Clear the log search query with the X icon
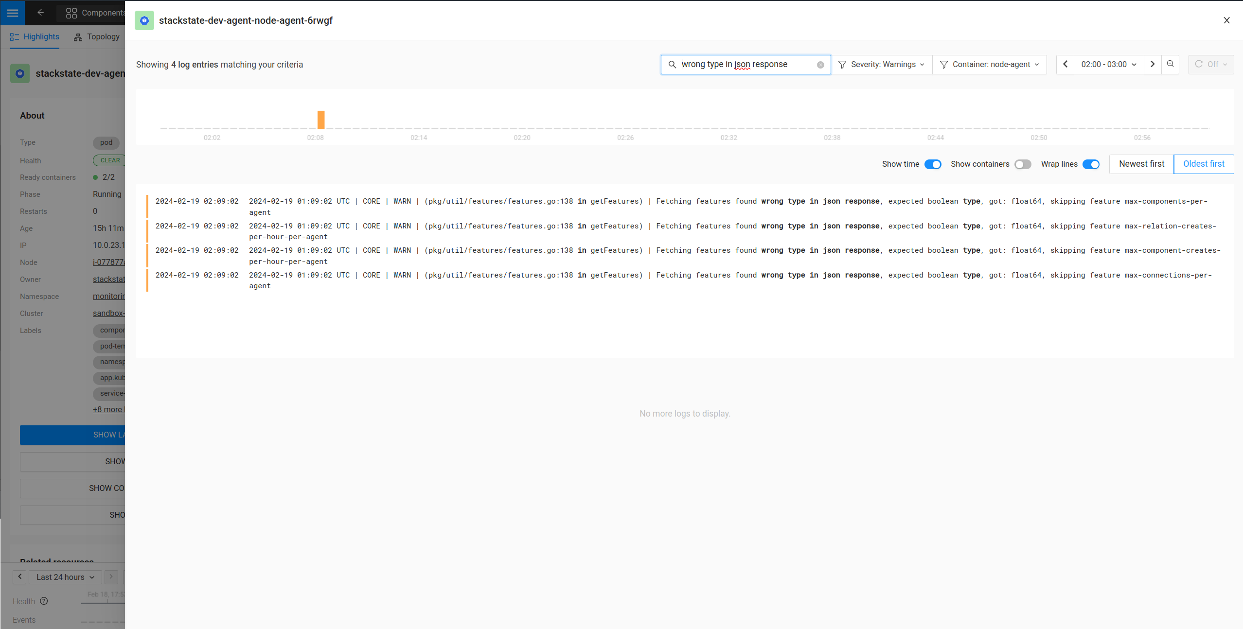 [820, 64]
